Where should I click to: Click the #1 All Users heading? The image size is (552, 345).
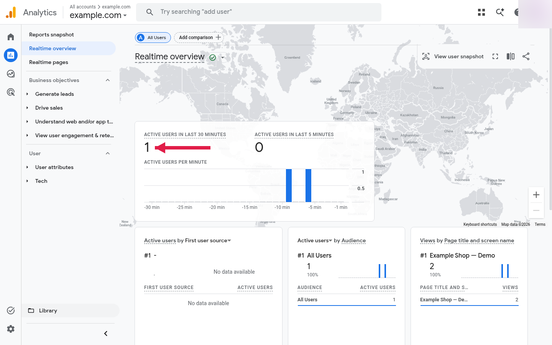pyautogui.click(x=314, y=255)
